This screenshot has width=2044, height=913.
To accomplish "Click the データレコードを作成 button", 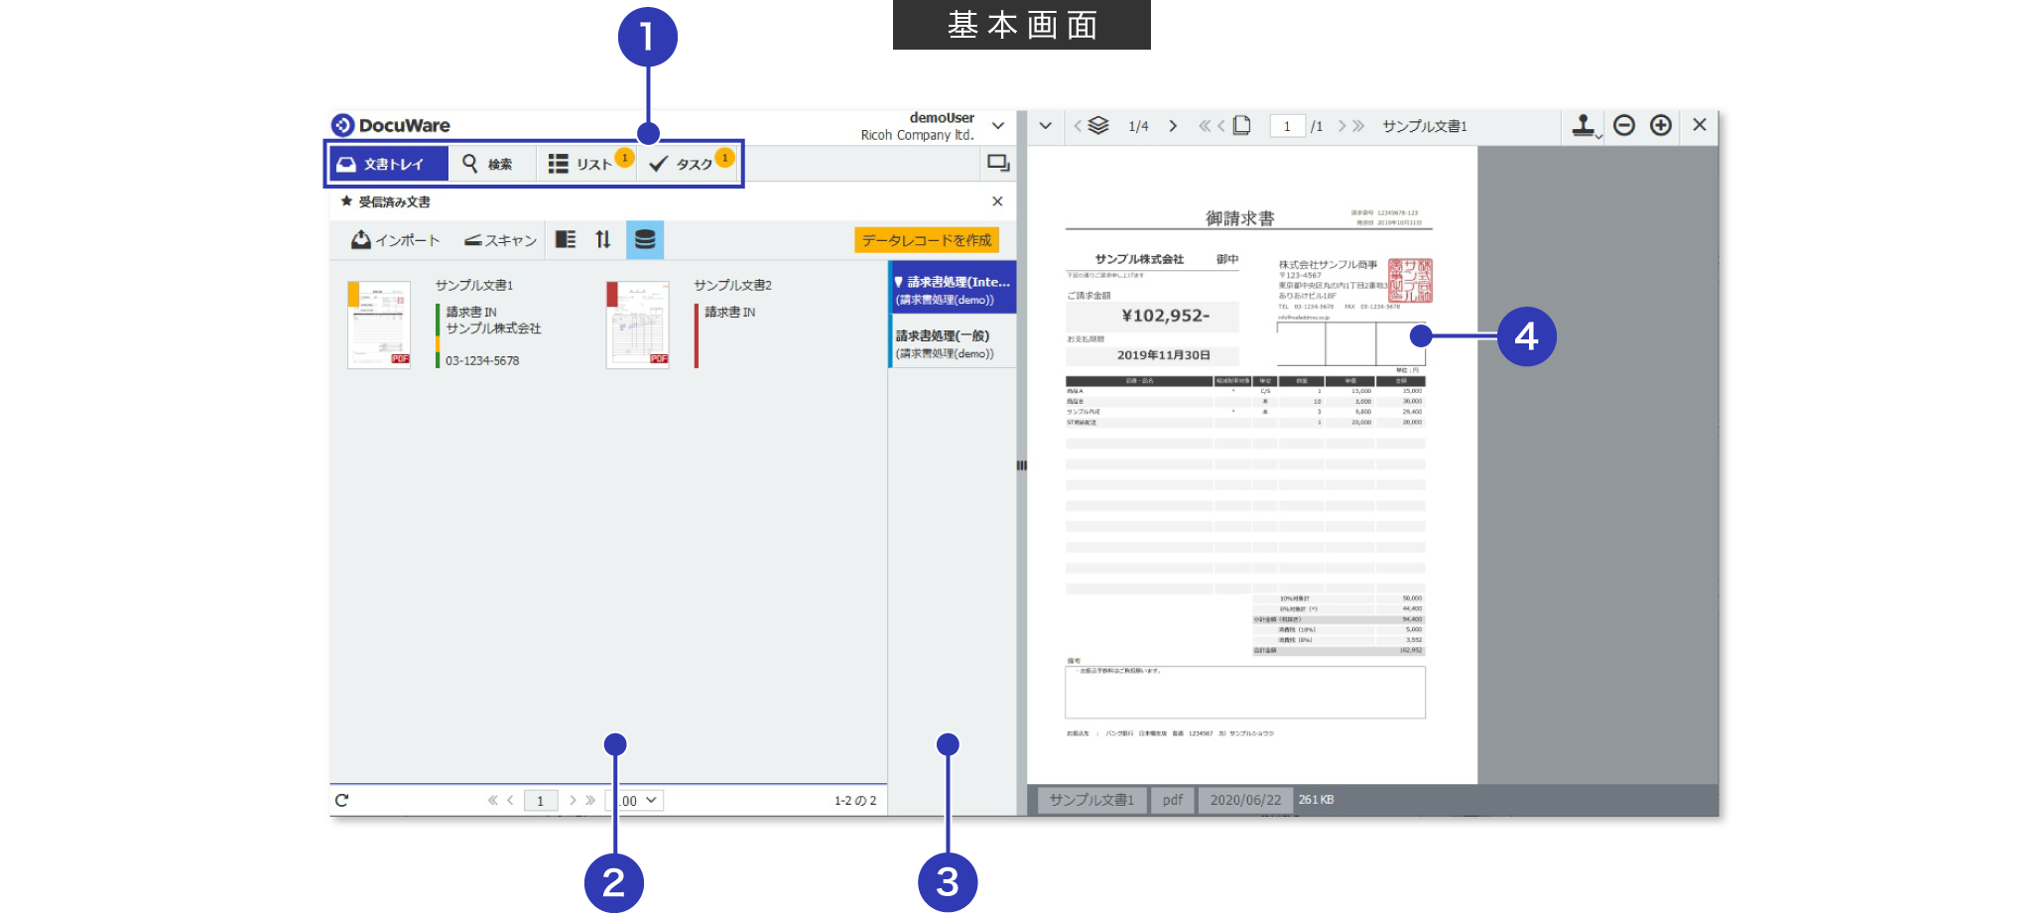I will 926,239.
